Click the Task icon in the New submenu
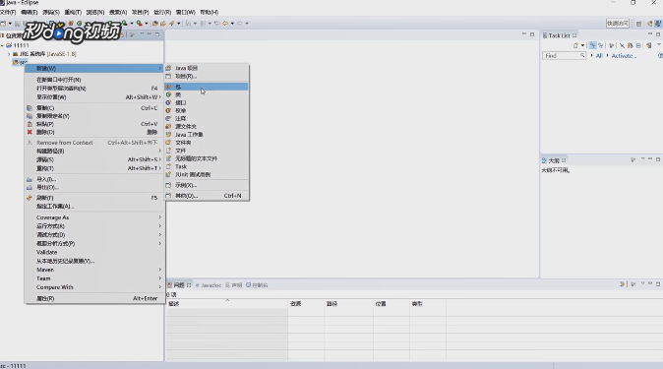Screen dimensions: 663x369 click(168, 166)
